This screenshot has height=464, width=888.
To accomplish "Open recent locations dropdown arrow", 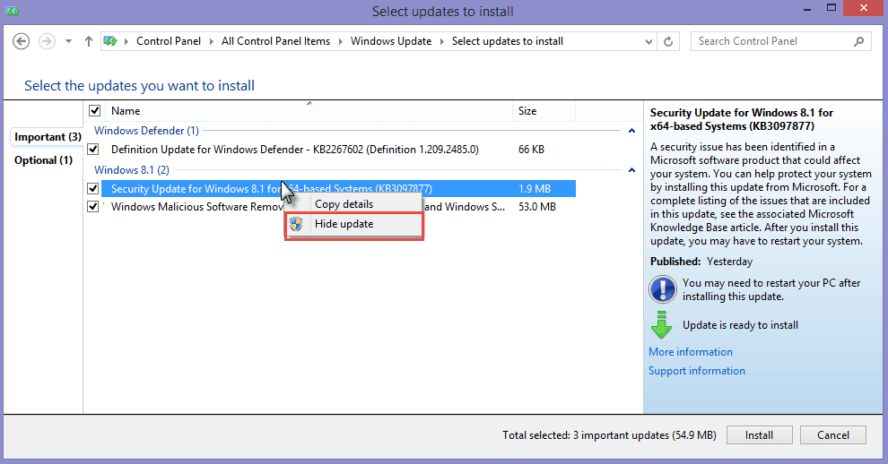I will [x=68, y=41].
